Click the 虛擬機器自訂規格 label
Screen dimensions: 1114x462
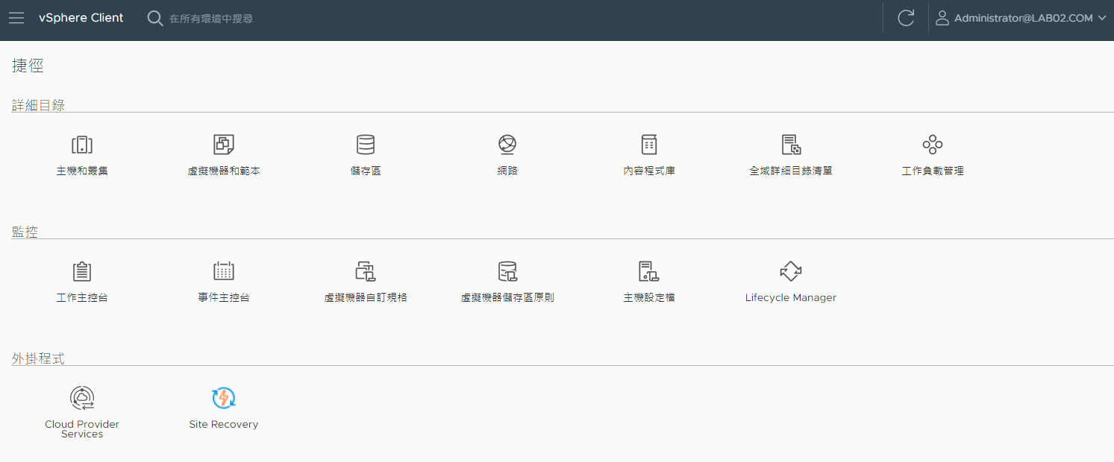click(366, 297)
